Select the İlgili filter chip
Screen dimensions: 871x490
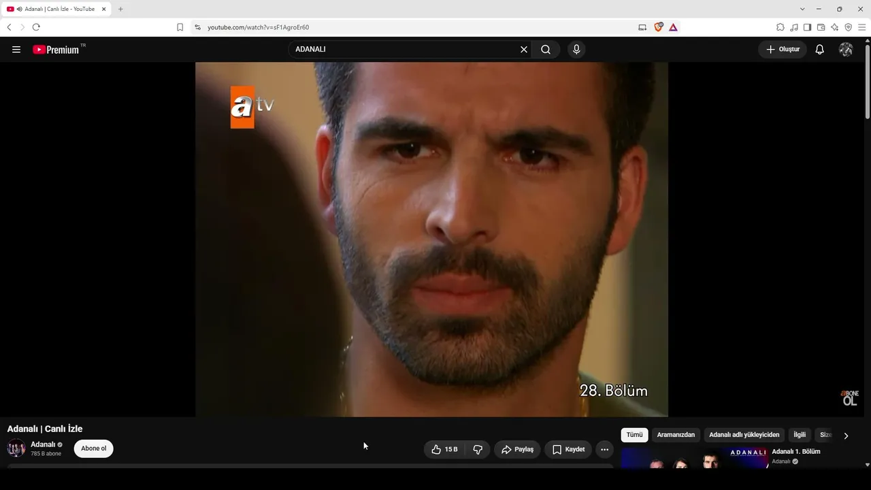tap(800, 435)
